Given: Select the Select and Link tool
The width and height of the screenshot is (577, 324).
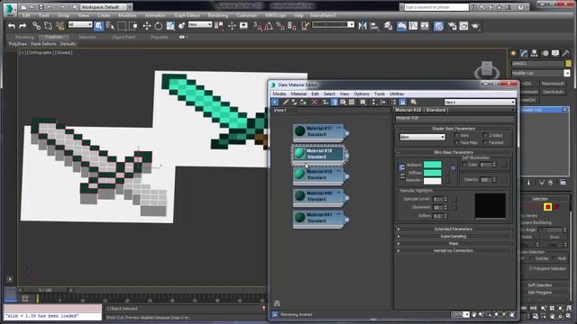Looking at the screenshot, I should [36, 26].
